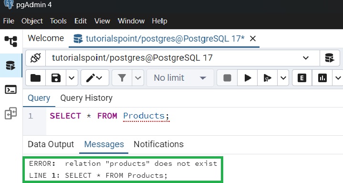Switch to the Welcome tab
The image size is (343, 183).
(46, 38)
